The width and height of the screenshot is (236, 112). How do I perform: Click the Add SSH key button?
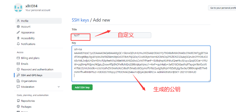(82, 87)
